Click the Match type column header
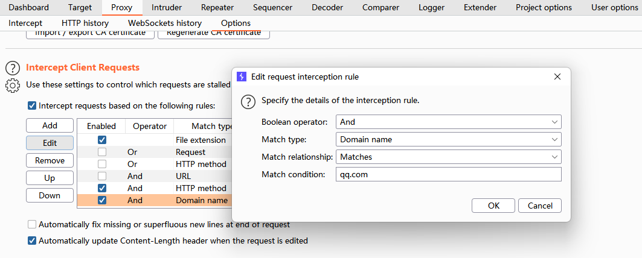 pyautogui.click(x=203, y=127)
